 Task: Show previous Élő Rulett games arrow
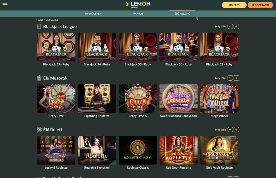[230, 129]
